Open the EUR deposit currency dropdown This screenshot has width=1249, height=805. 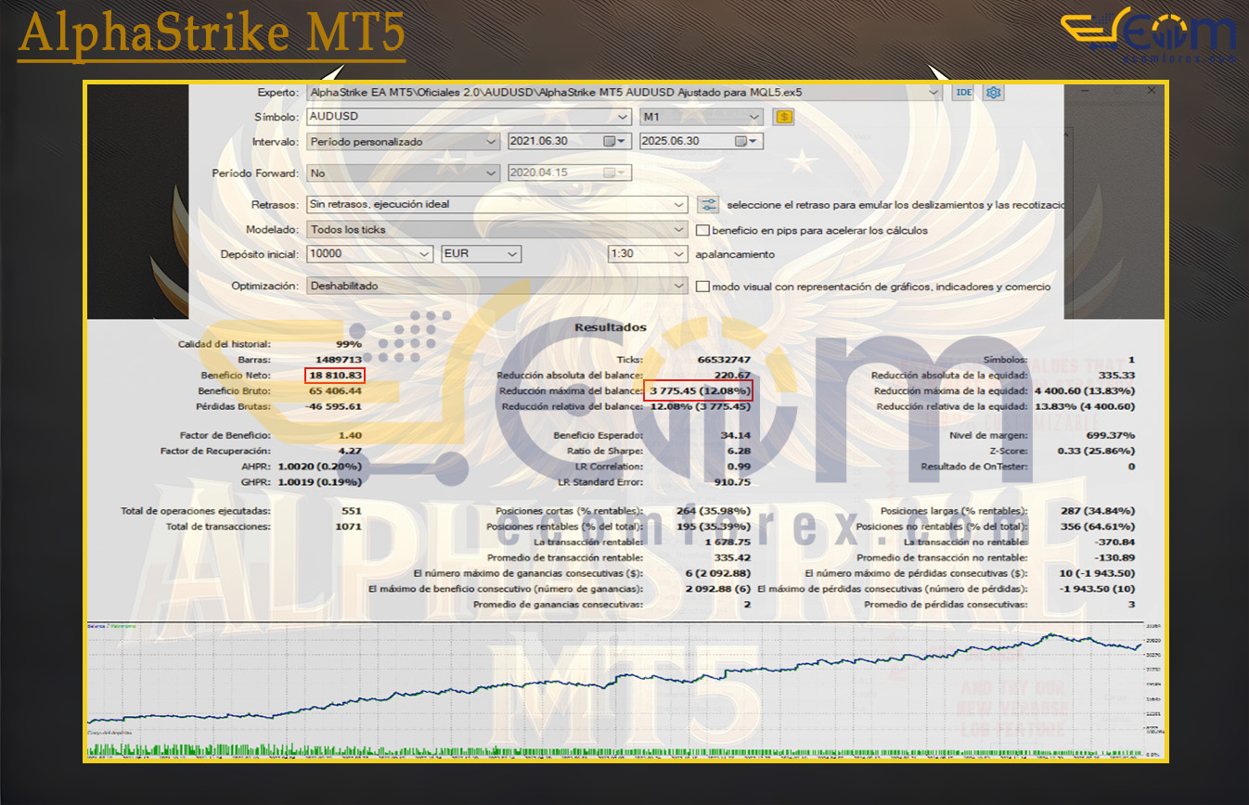coord(509,253)
